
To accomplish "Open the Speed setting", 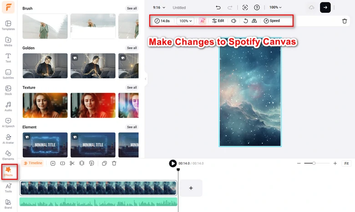I will 272,21.
